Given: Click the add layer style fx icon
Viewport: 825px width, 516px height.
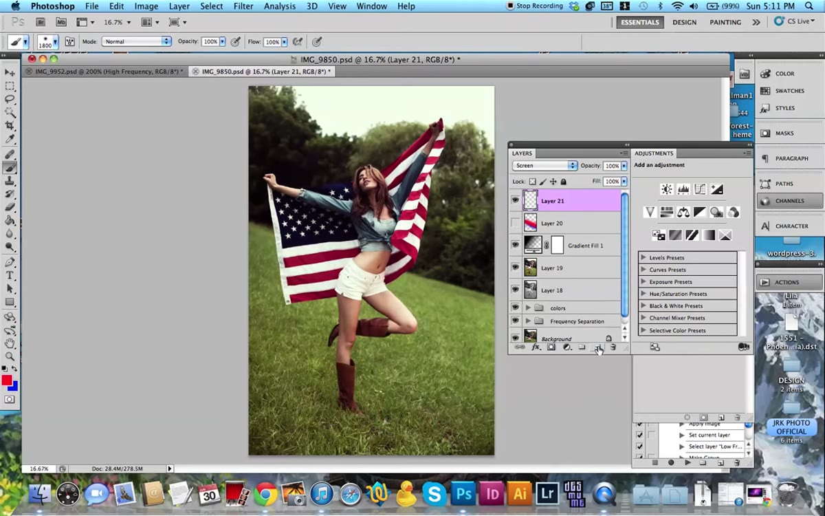Looking at the screenshot, I should coord(536,347).
